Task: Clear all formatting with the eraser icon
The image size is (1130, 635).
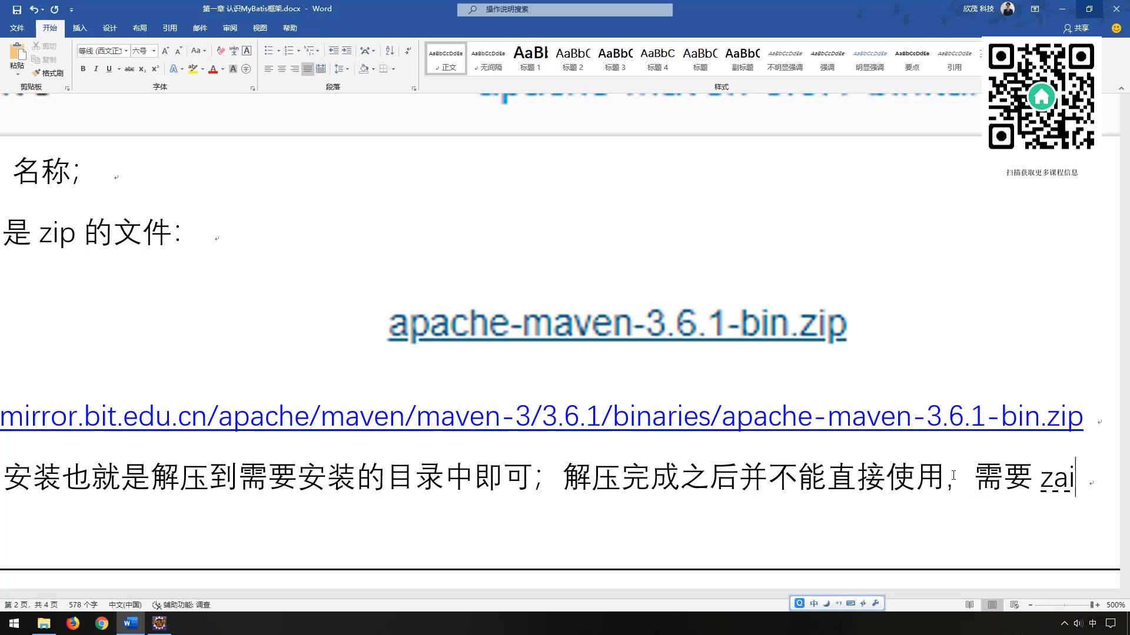Action: click(221, 51)
